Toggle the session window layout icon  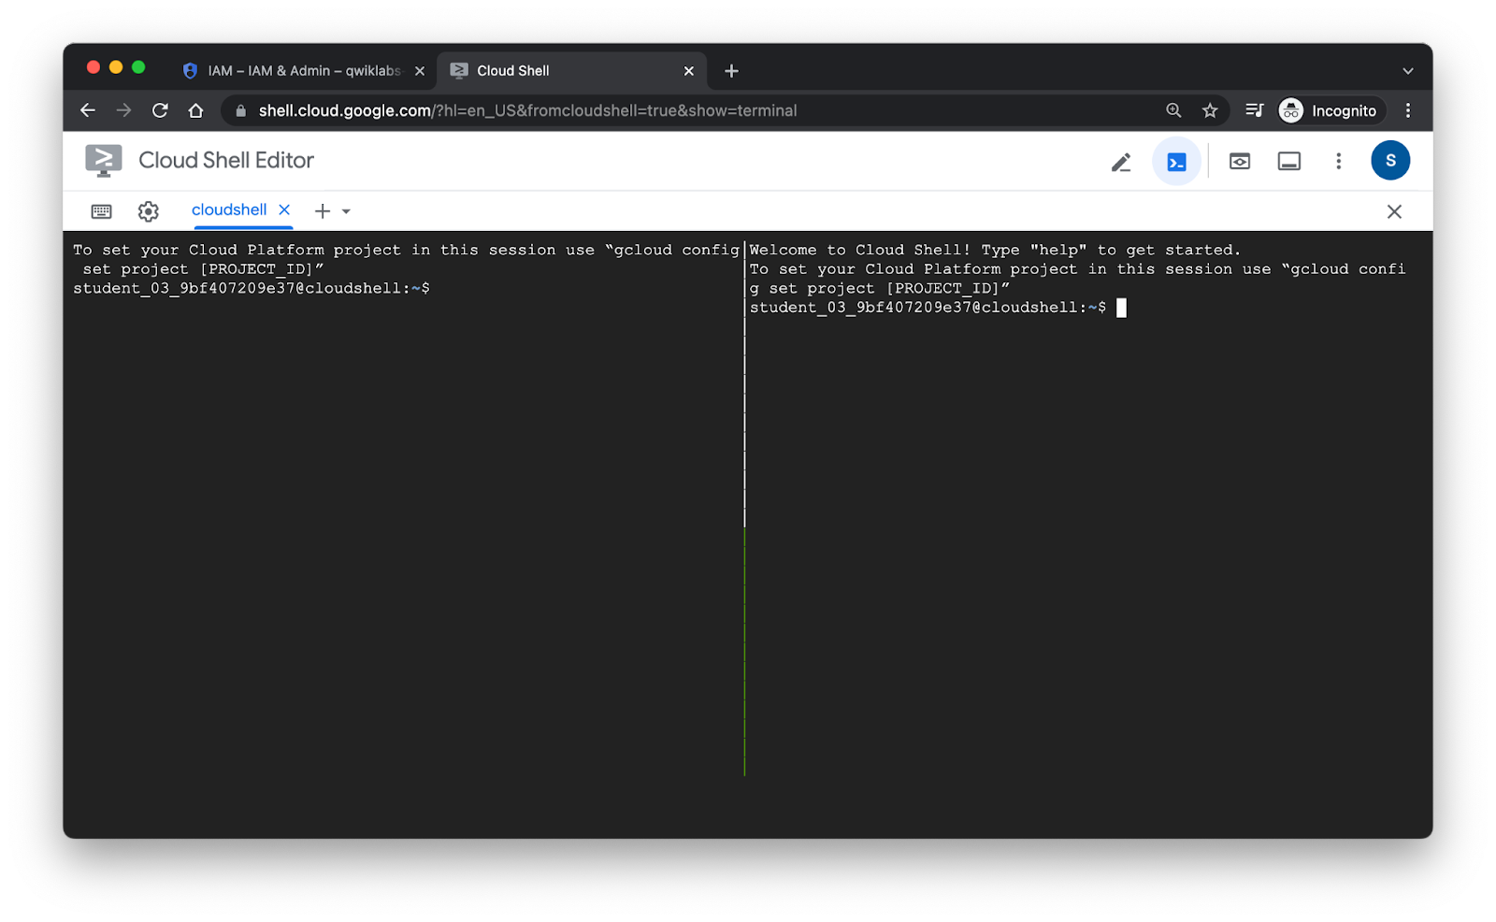(x=1288, y=162)
